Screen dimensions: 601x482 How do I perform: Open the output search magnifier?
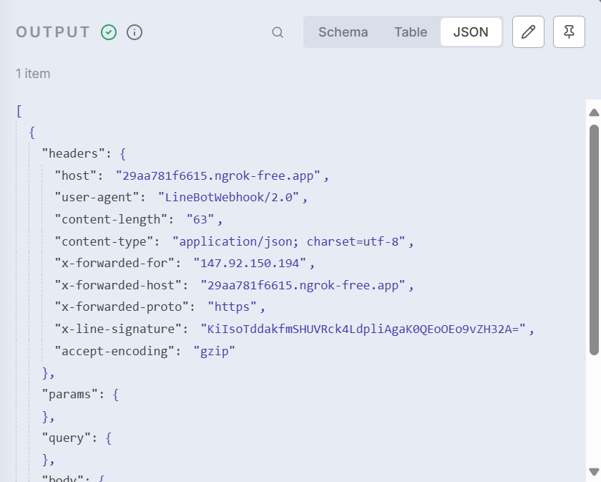tap(278, 32)
